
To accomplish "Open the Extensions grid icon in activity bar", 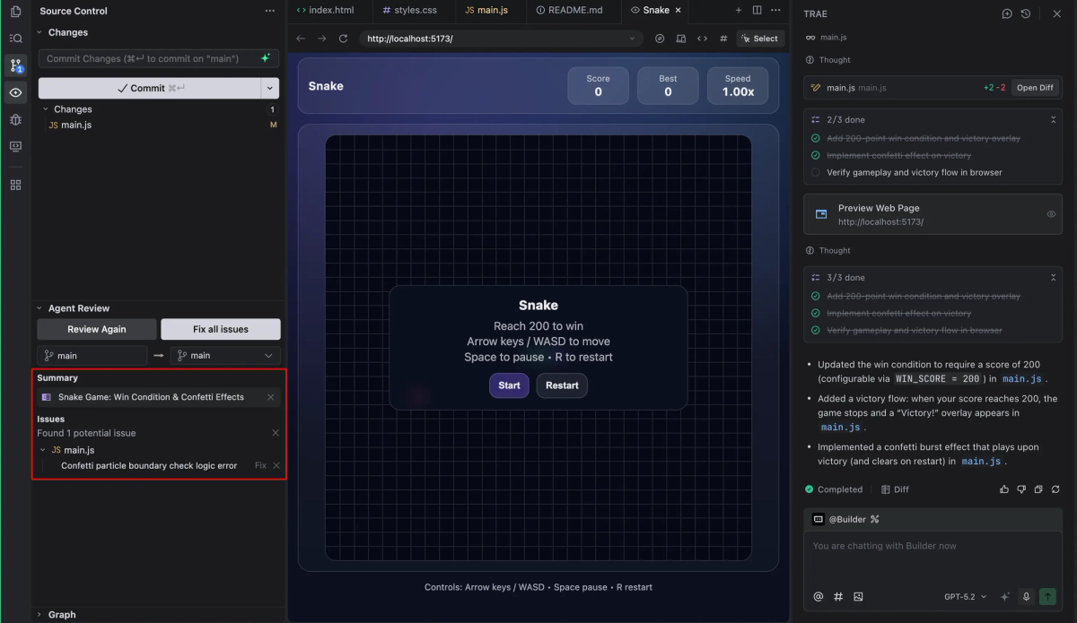I will pos(15,185).
